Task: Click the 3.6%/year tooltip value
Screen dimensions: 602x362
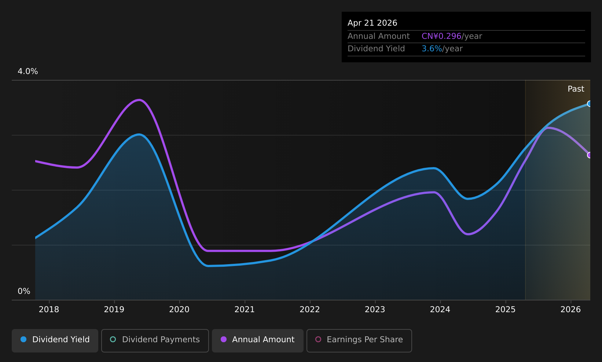Action: pos(442,49)
